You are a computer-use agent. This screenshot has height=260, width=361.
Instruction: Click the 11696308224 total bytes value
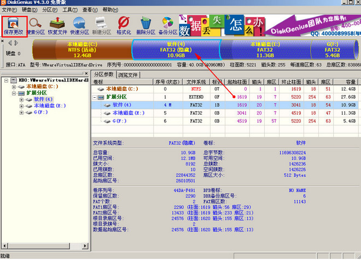click(x=293, y=152)
